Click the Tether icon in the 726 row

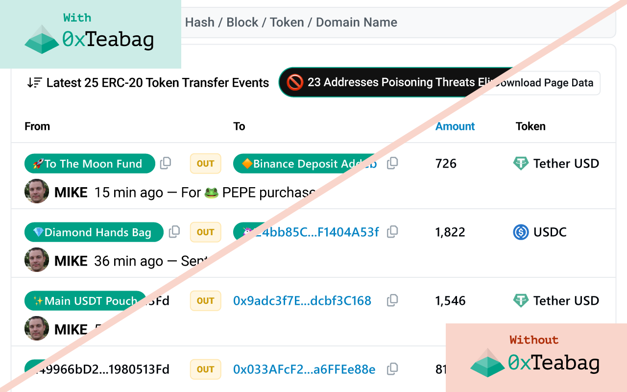pyautogui.click(x=521, y=163)
